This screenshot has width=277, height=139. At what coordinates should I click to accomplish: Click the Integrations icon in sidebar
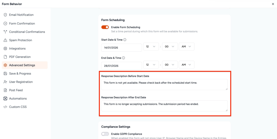click(5, 48)
